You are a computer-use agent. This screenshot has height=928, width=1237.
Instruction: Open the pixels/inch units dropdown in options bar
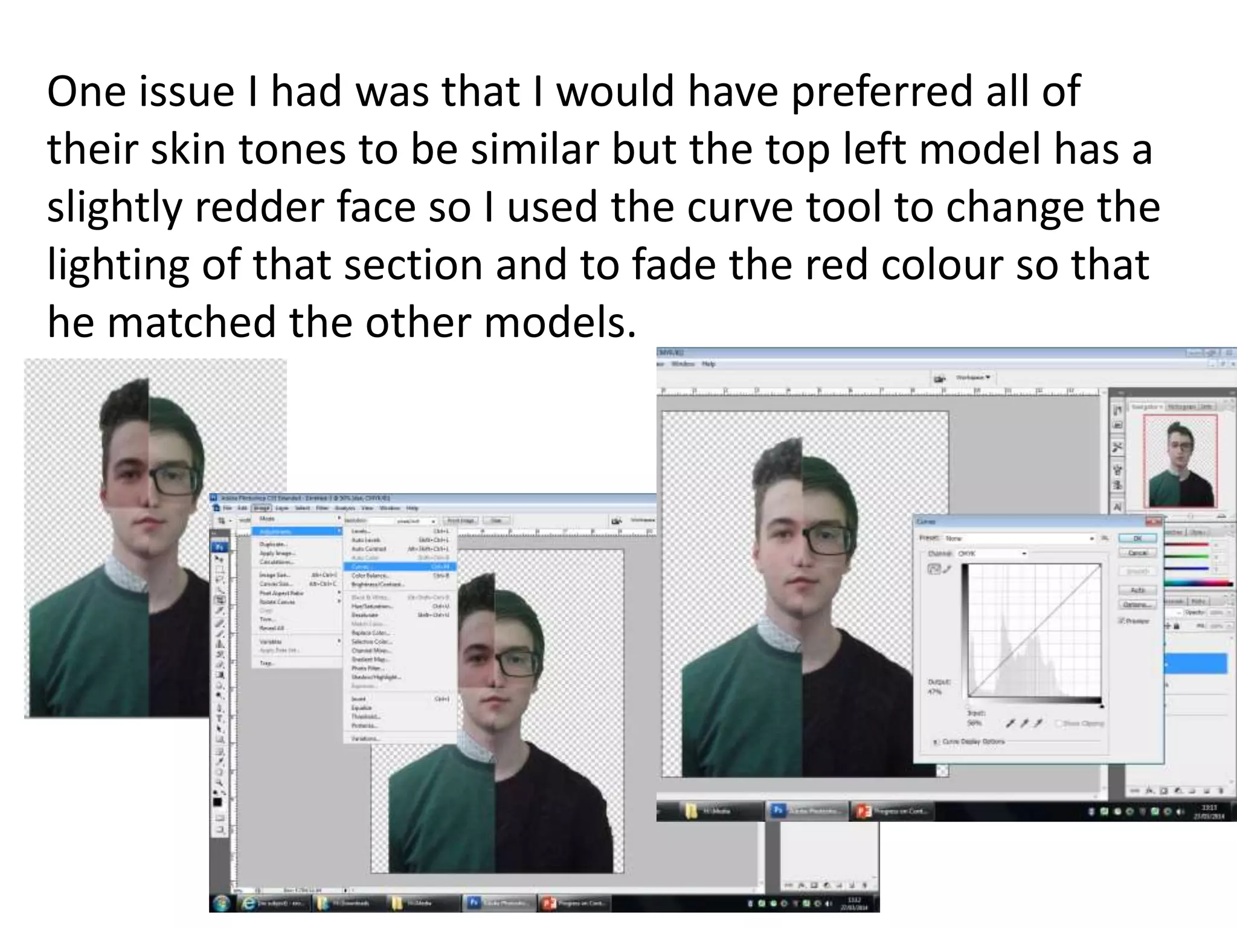pos(417,521)
